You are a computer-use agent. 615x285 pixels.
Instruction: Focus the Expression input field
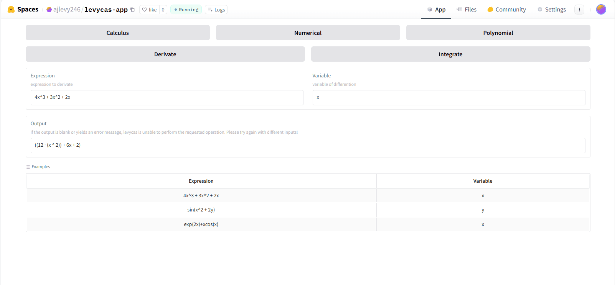point(167,98)
